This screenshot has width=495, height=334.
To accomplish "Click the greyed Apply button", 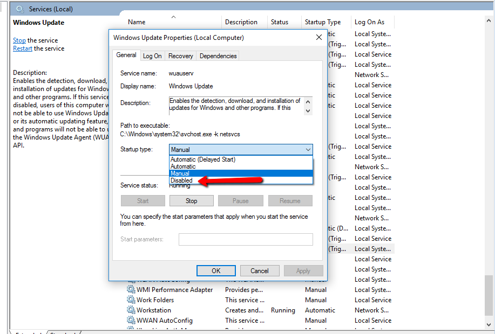I will (303, 270).
